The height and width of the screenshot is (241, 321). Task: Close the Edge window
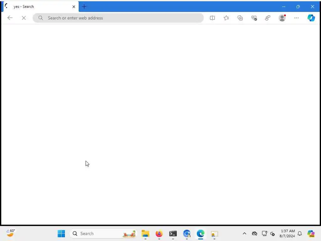pyautogui.click(x=313, y=7)
